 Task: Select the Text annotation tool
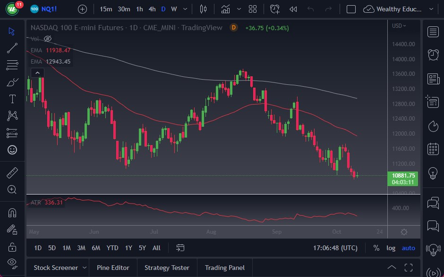12,98
